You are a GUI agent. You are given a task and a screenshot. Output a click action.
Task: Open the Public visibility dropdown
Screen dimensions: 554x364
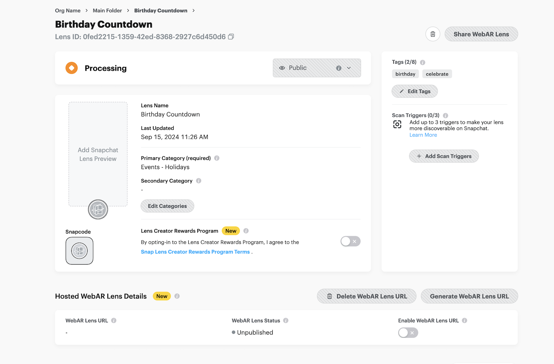317,68
